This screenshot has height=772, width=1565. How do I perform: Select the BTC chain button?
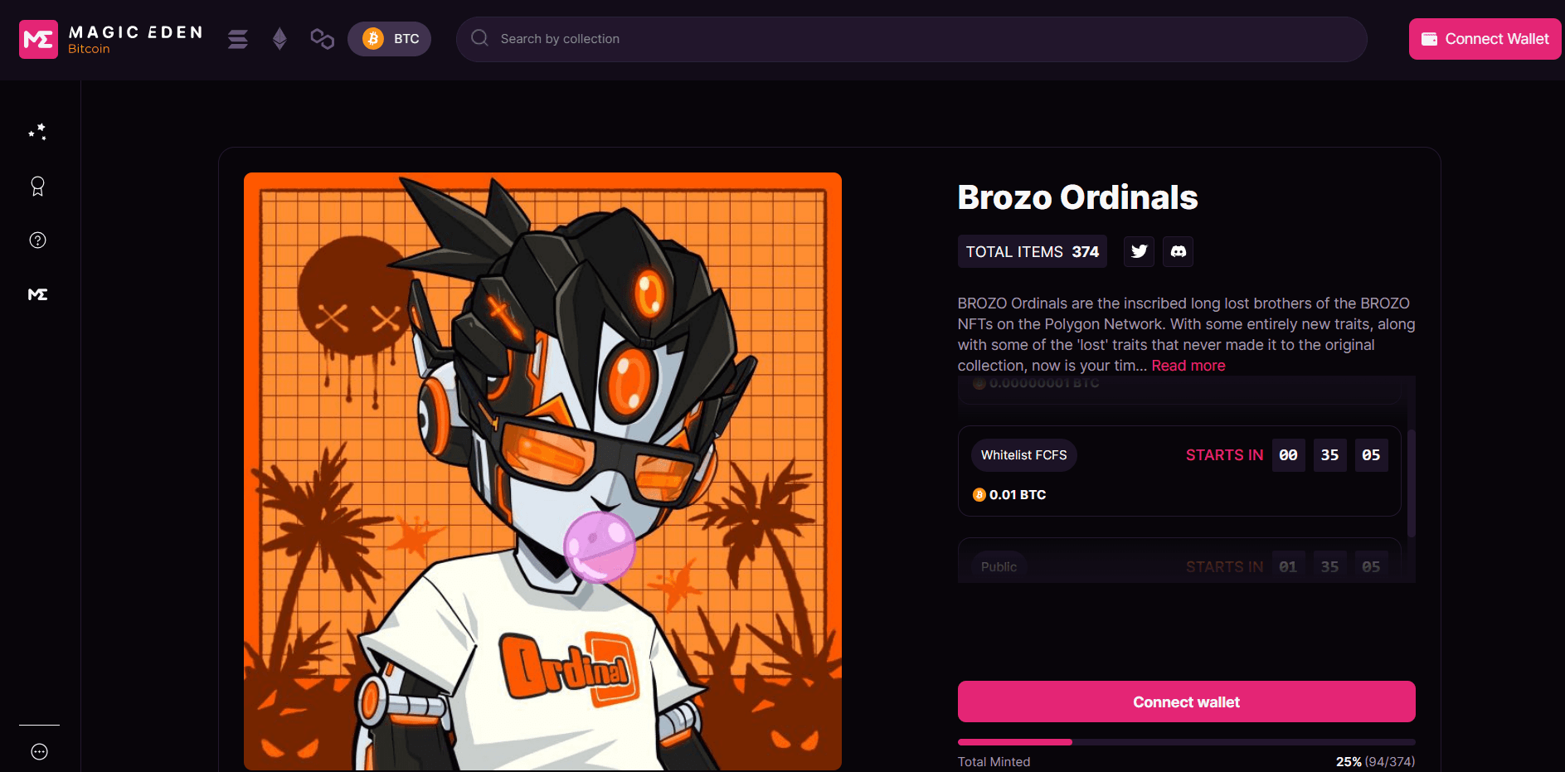(389, 39)
